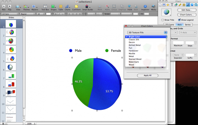198x125 pixels.
Task: Open the View menu in toolbar
Action: click(18, 7)
